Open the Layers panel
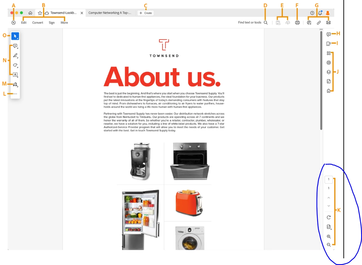This screenshot has width=362, height=265. tap(329, 72)
